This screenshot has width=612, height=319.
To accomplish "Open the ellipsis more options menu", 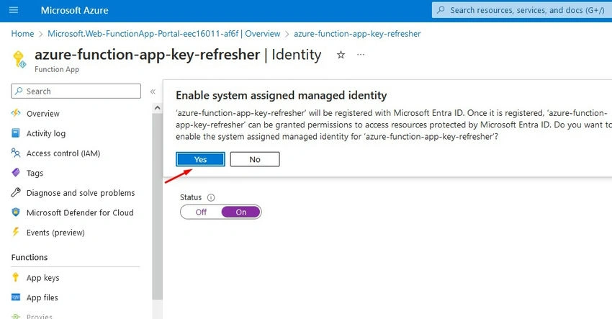I will click(361, 55).
